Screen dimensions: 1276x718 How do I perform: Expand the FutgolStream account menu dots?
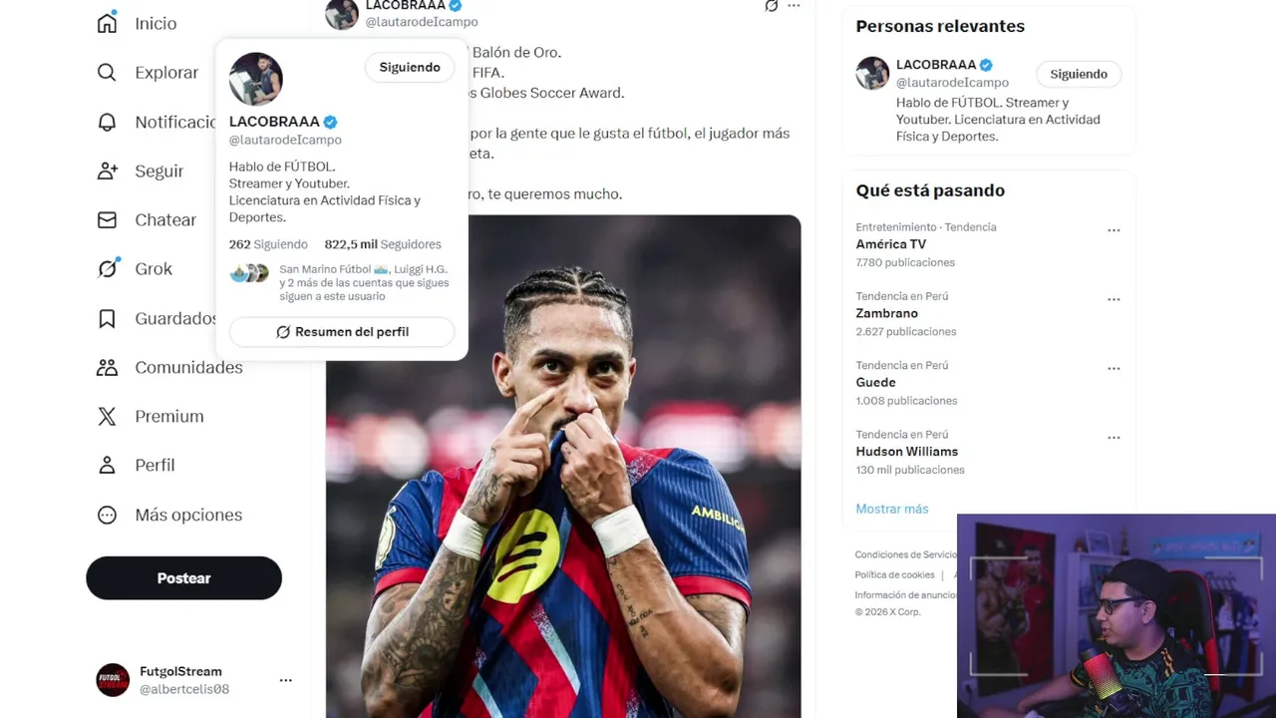[285, 680]
